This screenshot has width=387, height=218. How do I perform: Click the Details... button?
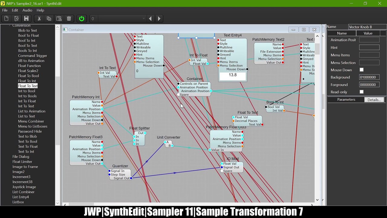[374, 100]
